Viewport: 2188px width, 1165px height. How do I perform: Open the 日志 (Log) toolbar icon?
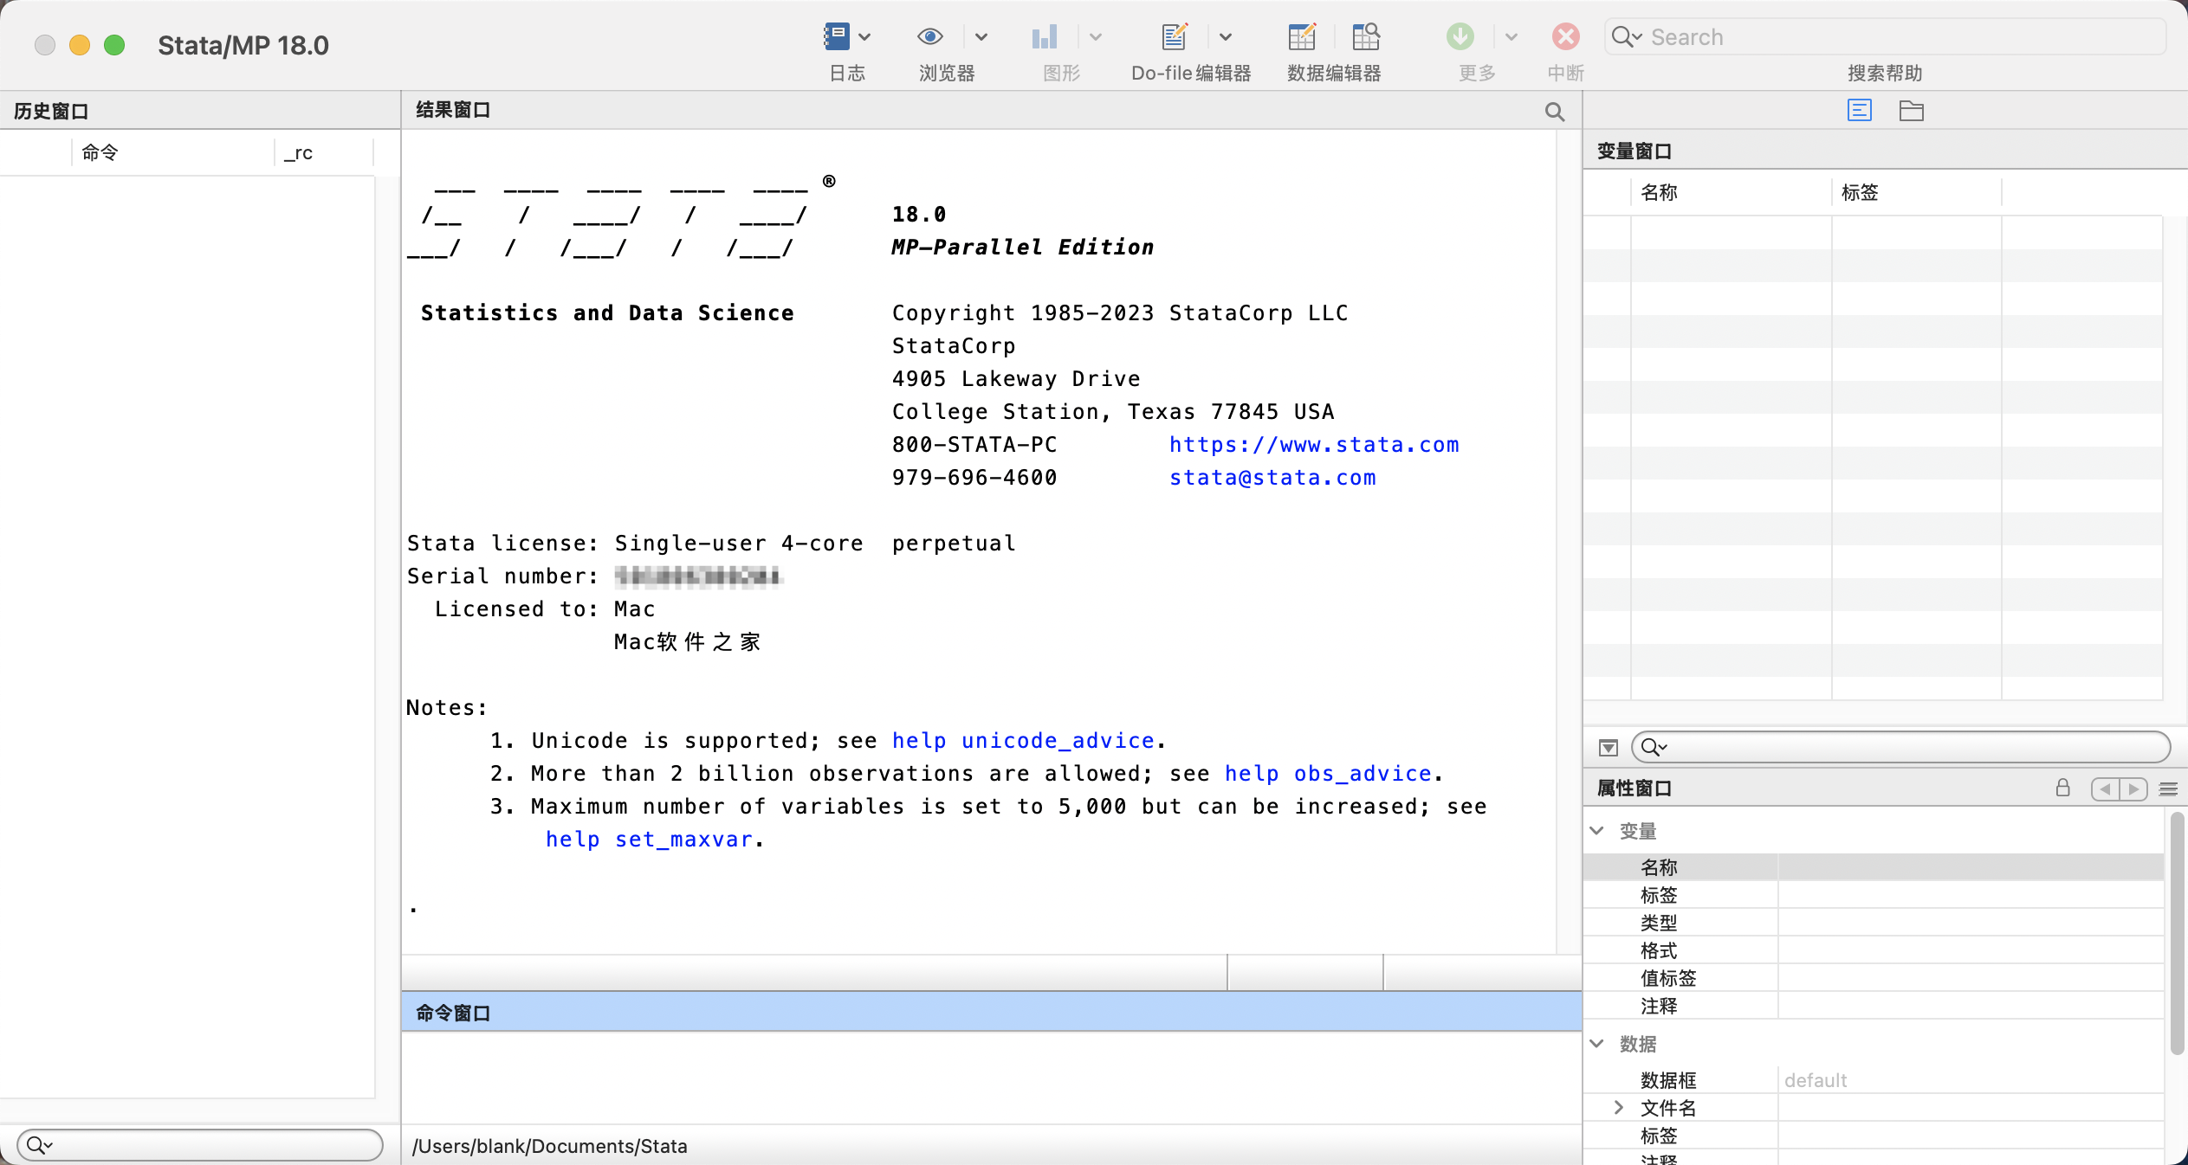[836, 36]
